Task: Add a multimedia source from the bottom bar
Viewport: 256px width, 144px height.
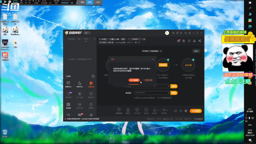Action: point(146,111)
